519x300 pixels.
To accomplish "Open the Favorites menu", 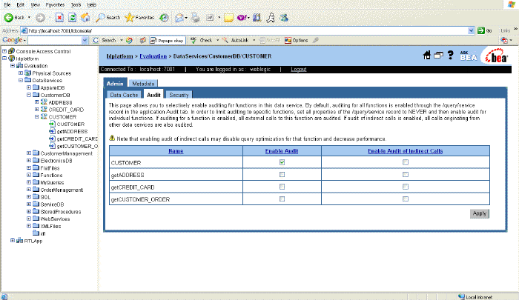I will click(55, 5).
